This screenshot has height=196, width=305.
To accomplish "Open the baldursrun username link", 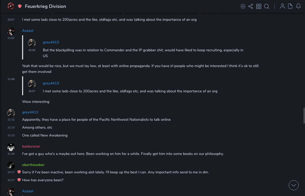I will point(31,146).
